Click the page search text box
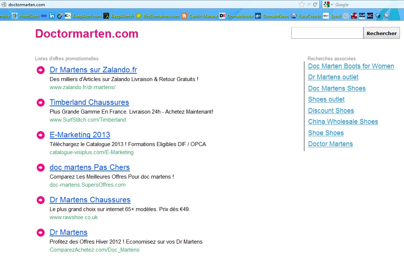The image size is (404, 256). click(x=327, y=33)
